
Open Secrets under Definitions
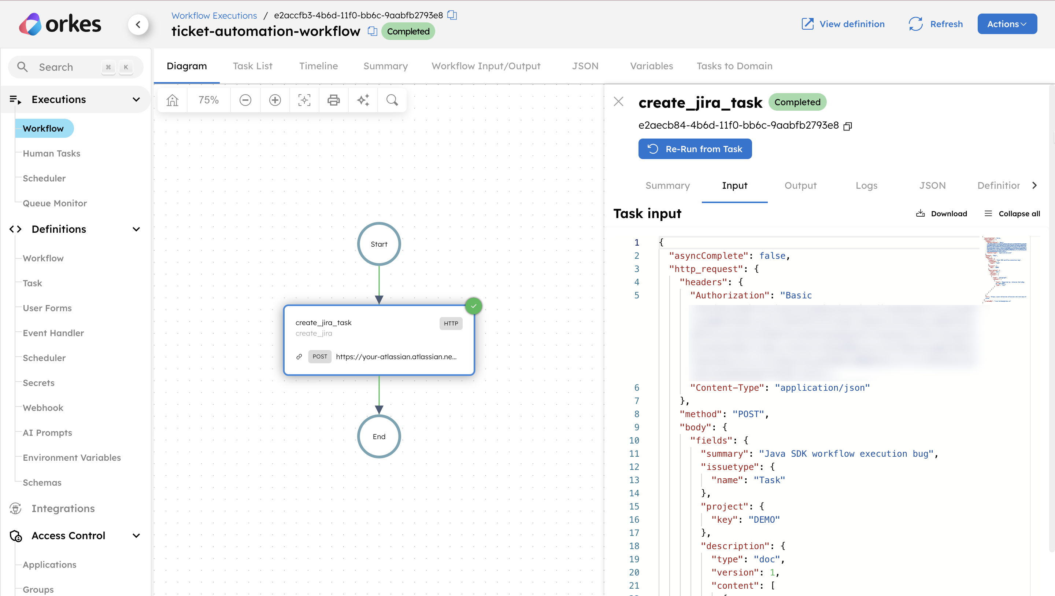(38, 383)
